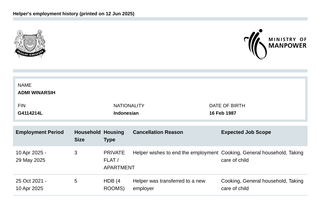The height and width of the screenshot is (206, 316).
Task: Click the nationality value Indonesian
Action: click(x=126, y=113)
